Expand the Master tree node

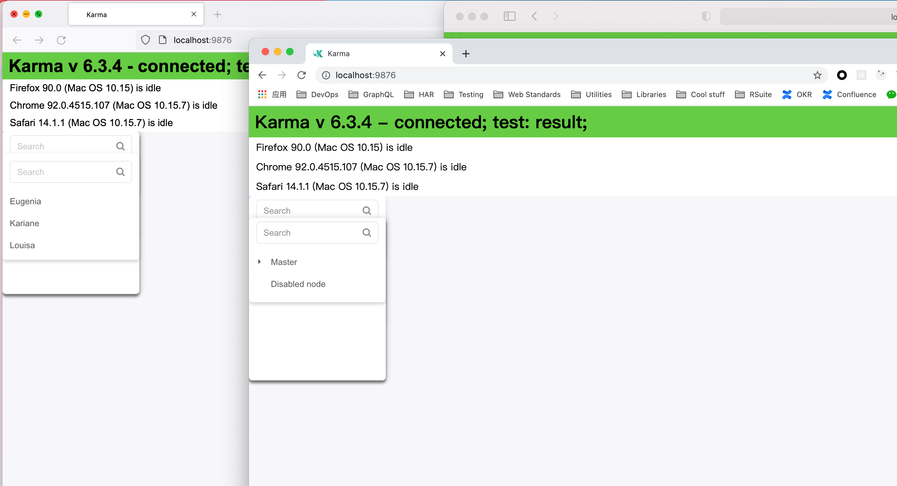click(260, 262)
